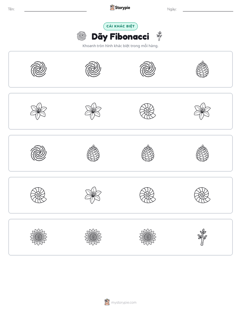
Task: Click the lily flower in the fourth row
Action: click(x=93, y=195)
